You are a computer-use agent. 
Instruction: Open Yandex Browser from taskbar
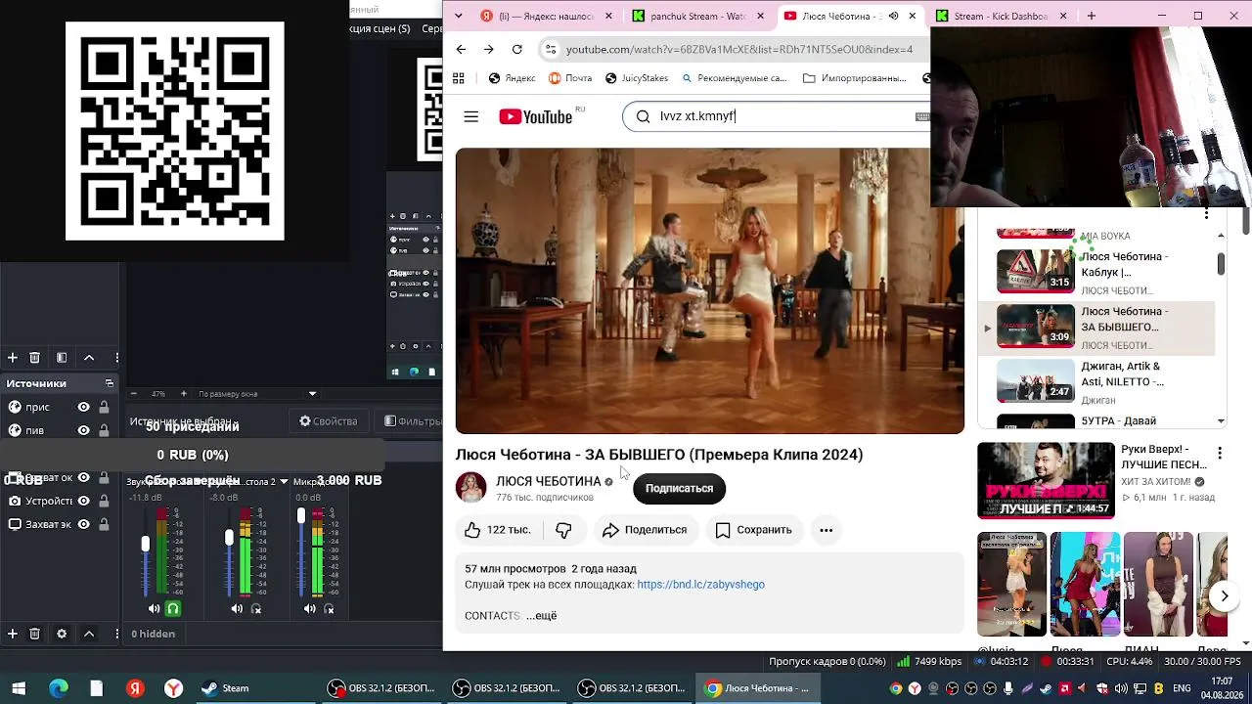(x=135, y=688)
